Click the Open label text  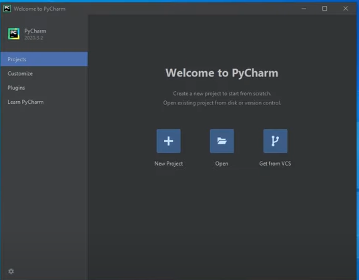click(x=222, y=164)
